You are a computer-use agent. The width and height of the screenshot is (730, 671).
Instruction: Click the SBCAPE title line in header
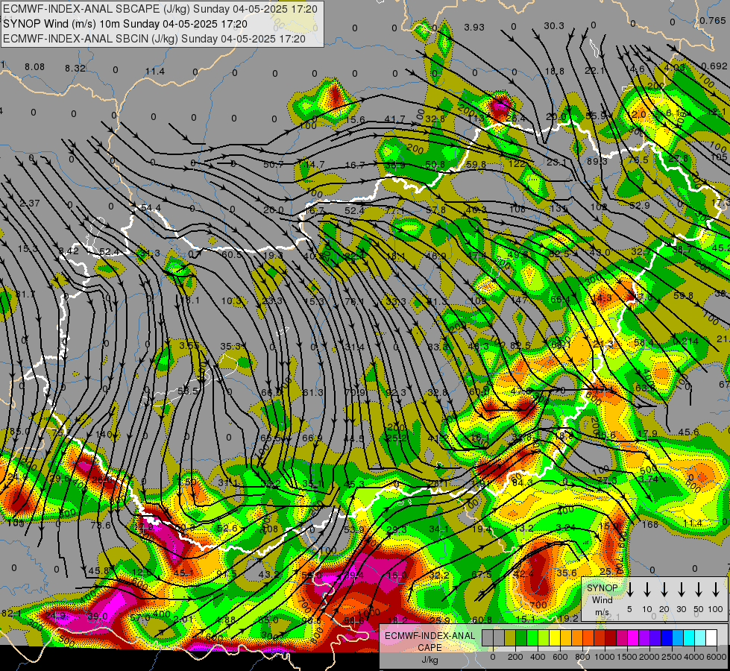160,9
